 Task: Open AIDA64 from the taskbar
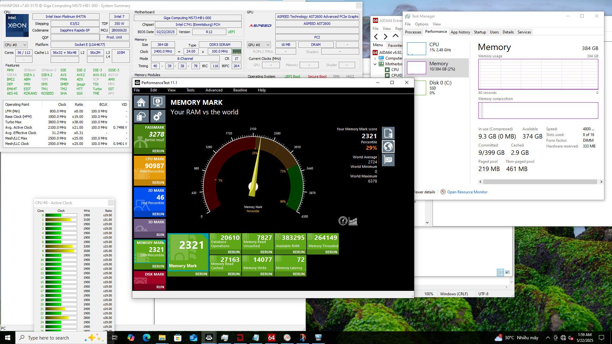pyautogui.click(x=271, y=338)
